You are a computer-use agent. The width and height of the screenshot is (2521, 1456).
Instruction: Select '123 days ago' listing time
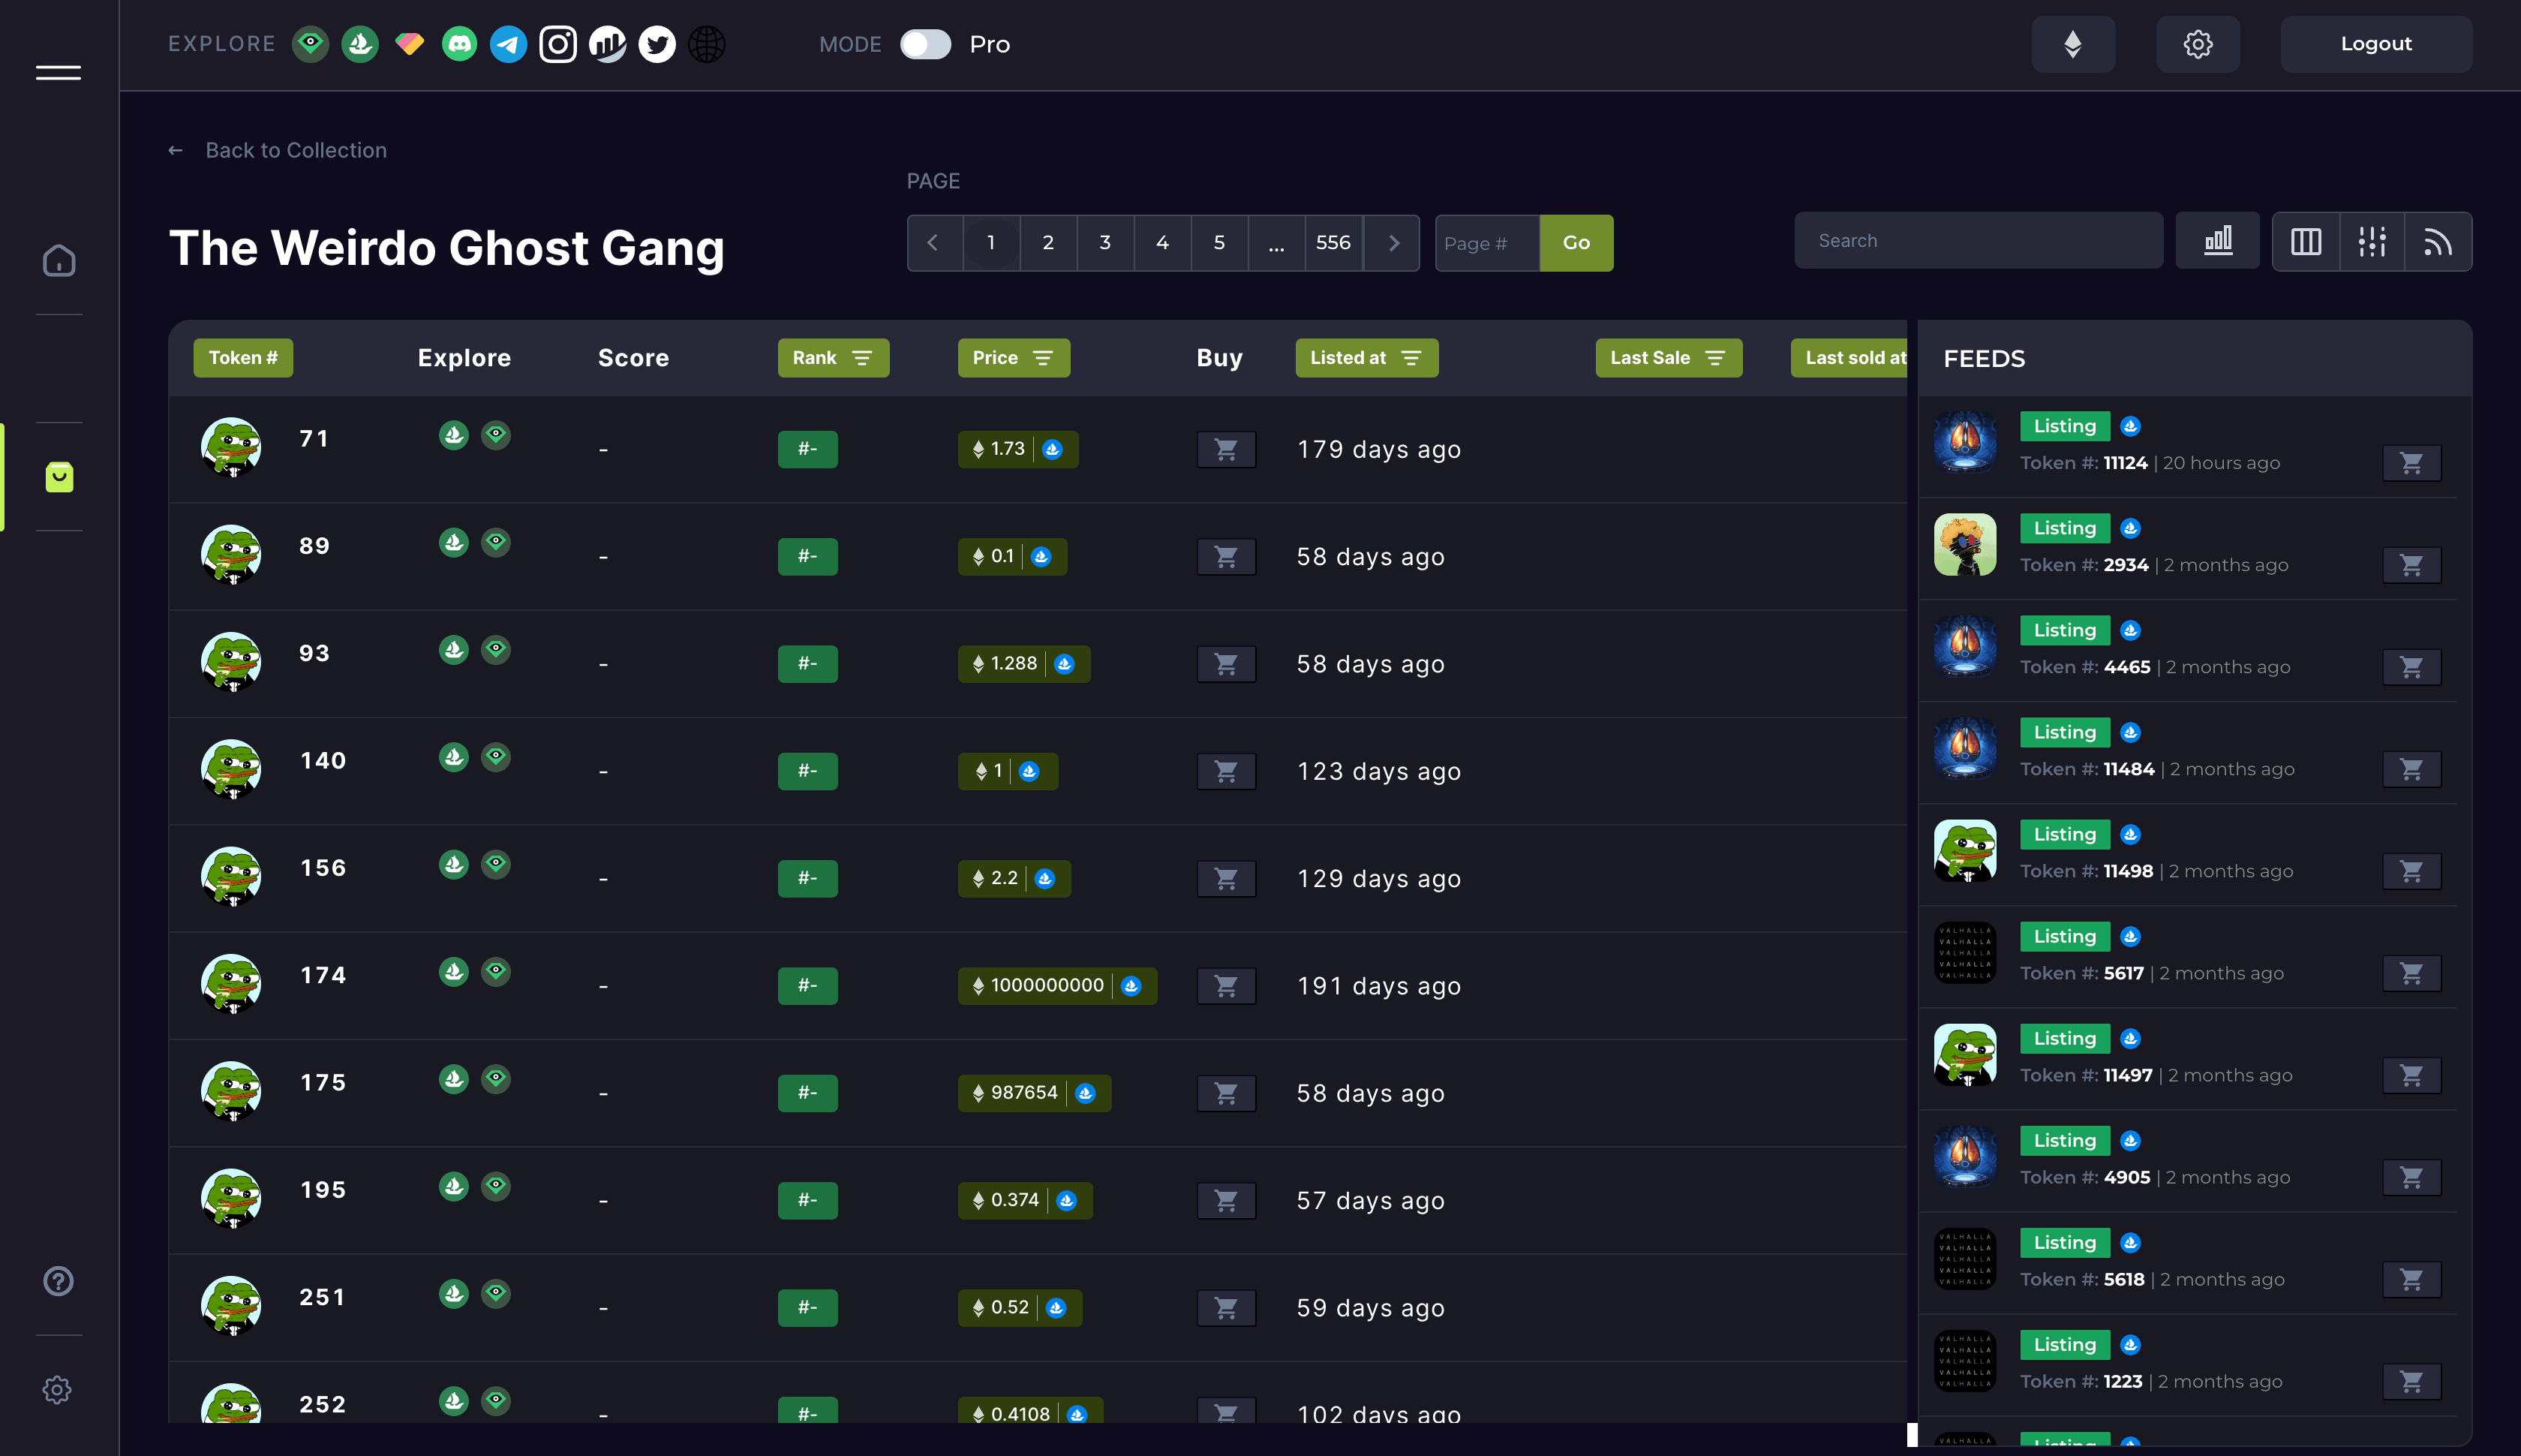click(x=1378, y=771)
